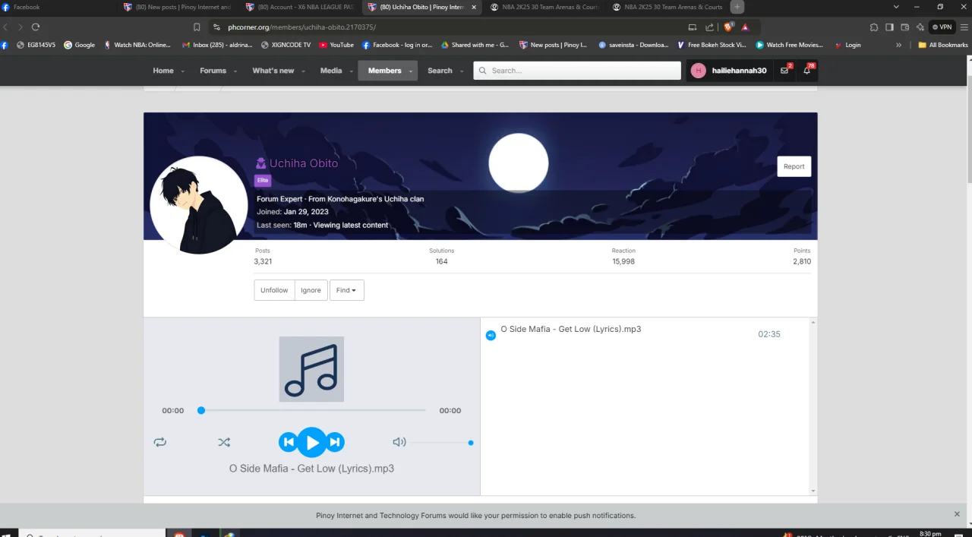The image size is (972, 537).
Task: Open Brave Rewards triangle icon
Action: pos(745,27)
